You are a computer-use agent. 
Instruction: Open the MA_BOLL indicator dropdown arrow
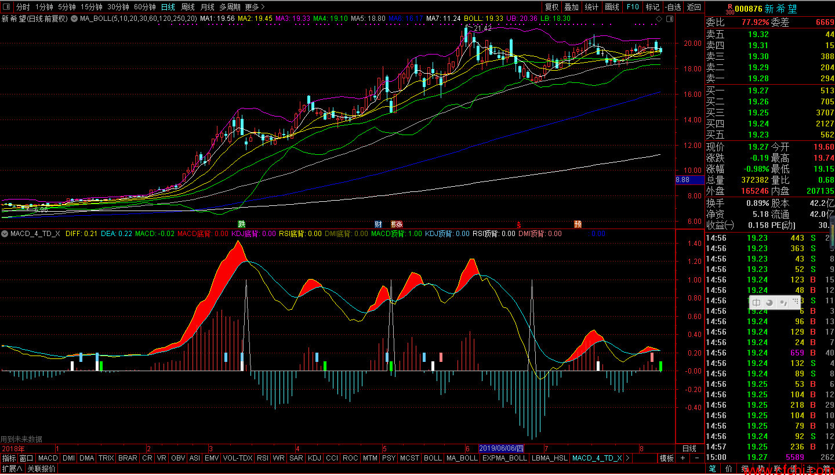coord(74,19)
